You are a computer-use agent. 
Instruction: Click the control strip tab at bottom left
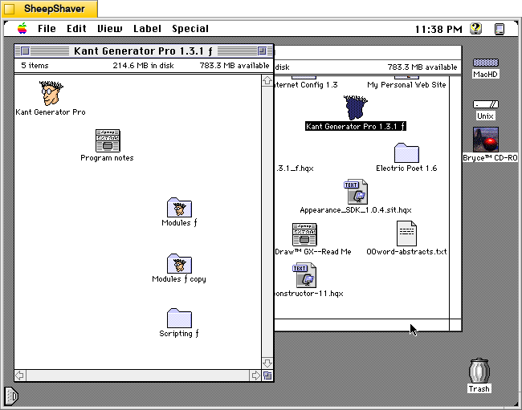tap(11, 396)
